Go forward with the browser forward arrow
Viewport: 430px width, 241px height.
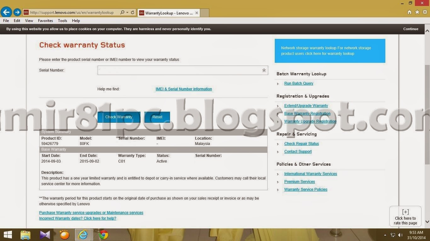coord(17,13)
